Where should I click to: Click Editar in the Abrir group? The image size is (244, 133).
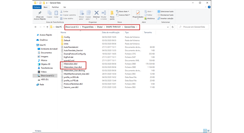tap(148, 15)
